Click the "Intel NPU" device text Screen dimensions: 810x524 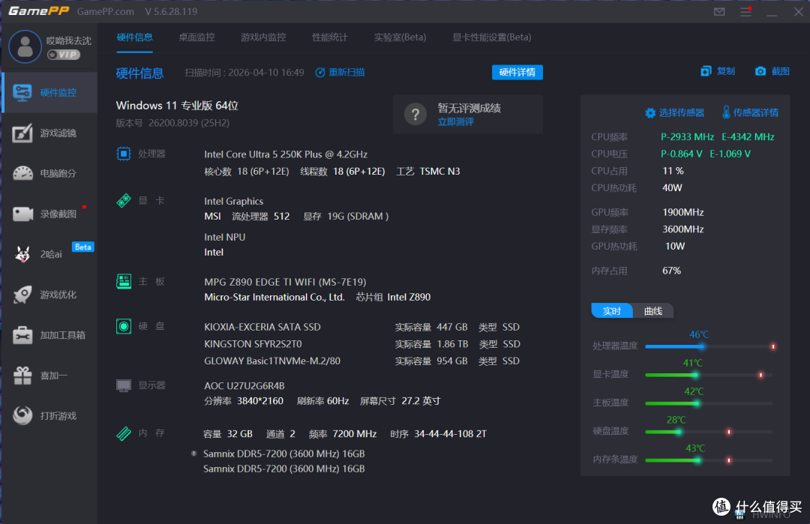(x=225, y=237)
